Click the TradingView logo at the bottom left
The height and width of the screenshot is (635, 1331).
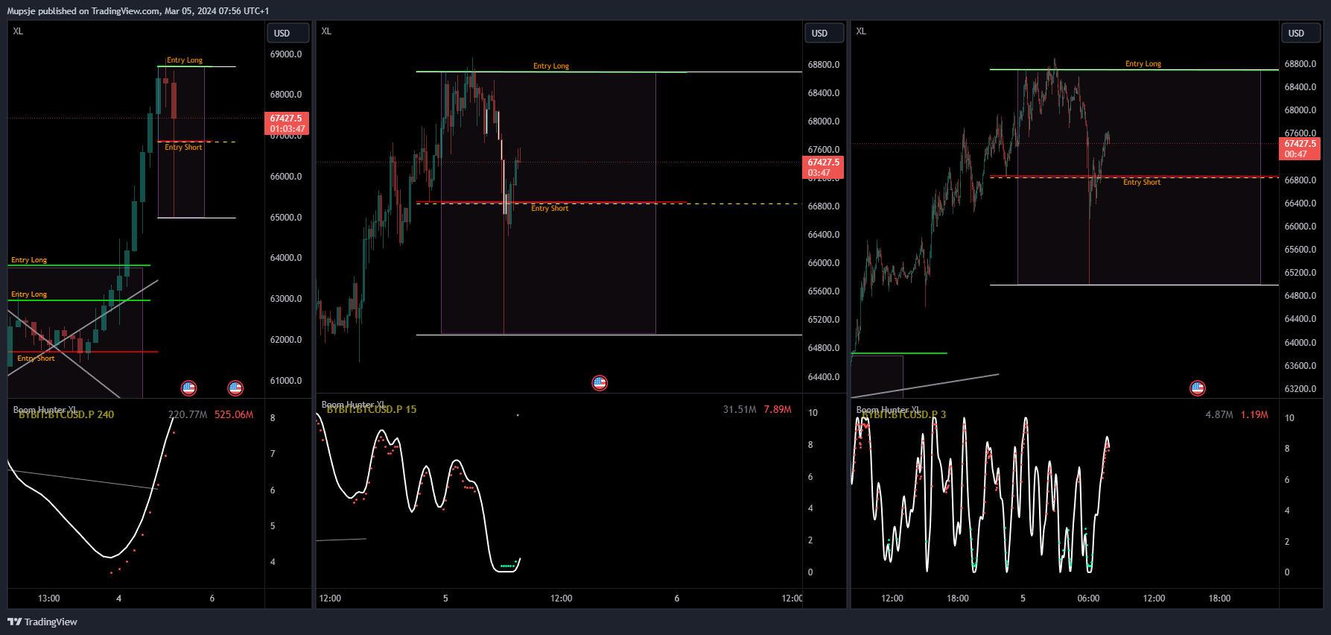click(42, 622)
